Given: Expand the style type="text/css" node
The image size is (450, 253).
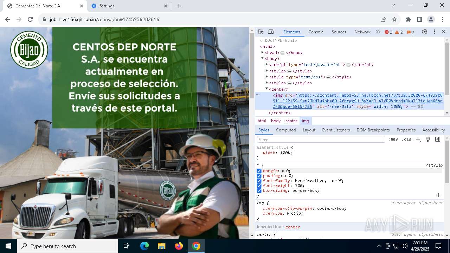Looking at the screenshot, I should (266, 77).
